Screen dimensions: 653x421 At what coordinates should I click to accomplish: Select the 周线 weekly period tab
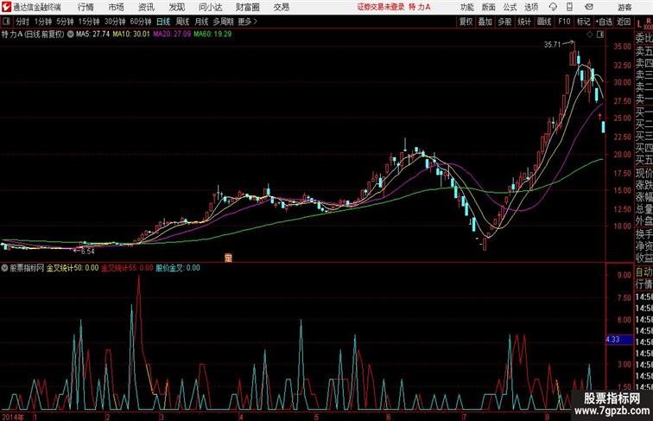coord(182,22)
